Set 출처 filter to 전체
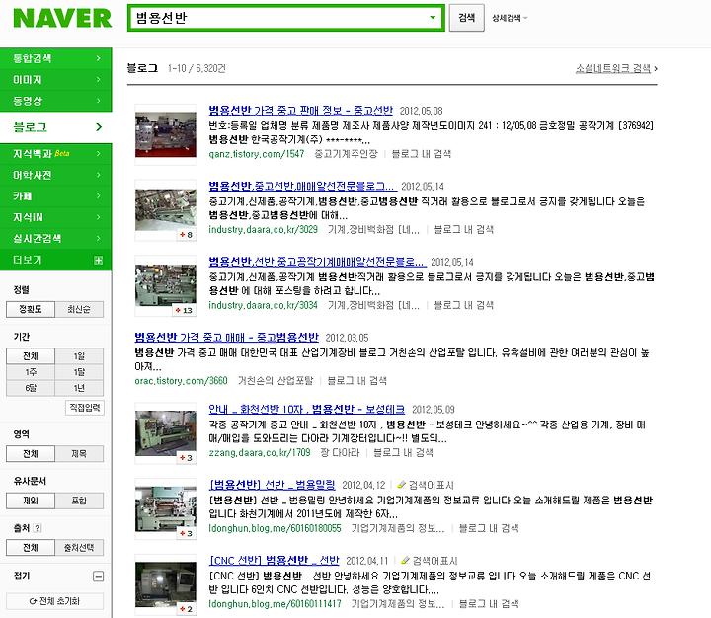Screen dimensions: 711x618 click(x=31, y=547)
